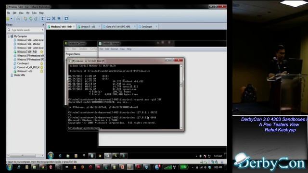Image resolution: width=308 pixels, height=173 pixels.
Task: Toggle favorite star for Windows 7 x64 - RnD
Action: 42,52
